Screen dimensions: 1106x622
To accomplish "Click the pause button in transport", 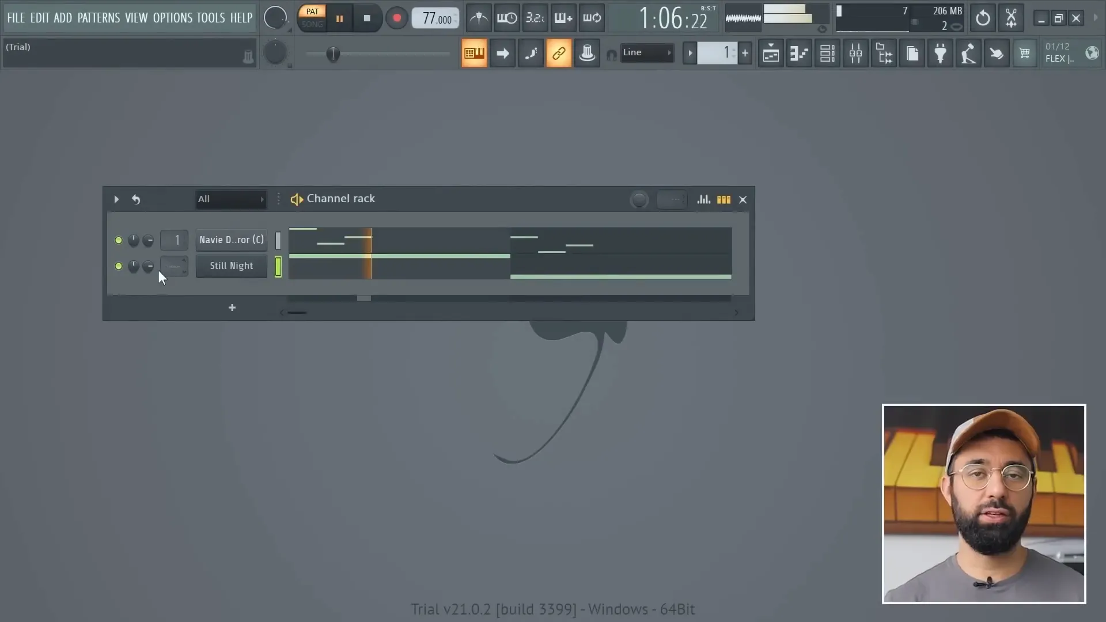I will (339, 17).
